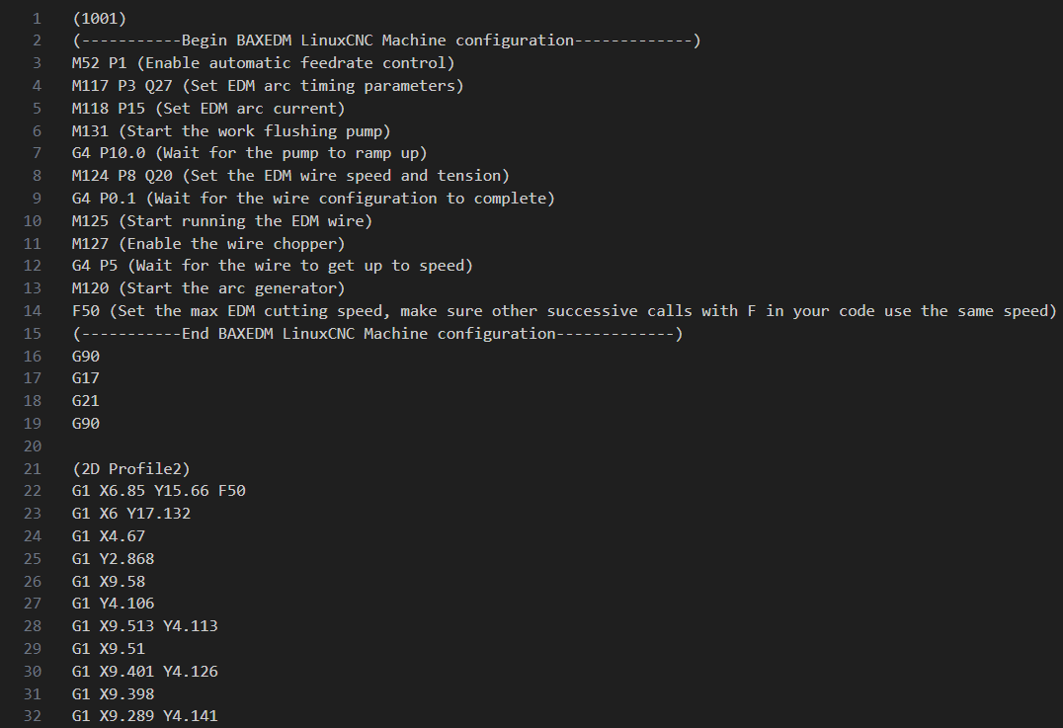Place cursor on M124 P8 Q20 line
Image resolution: width=1063 pixels, height=728 pixels.
point(290,176)
